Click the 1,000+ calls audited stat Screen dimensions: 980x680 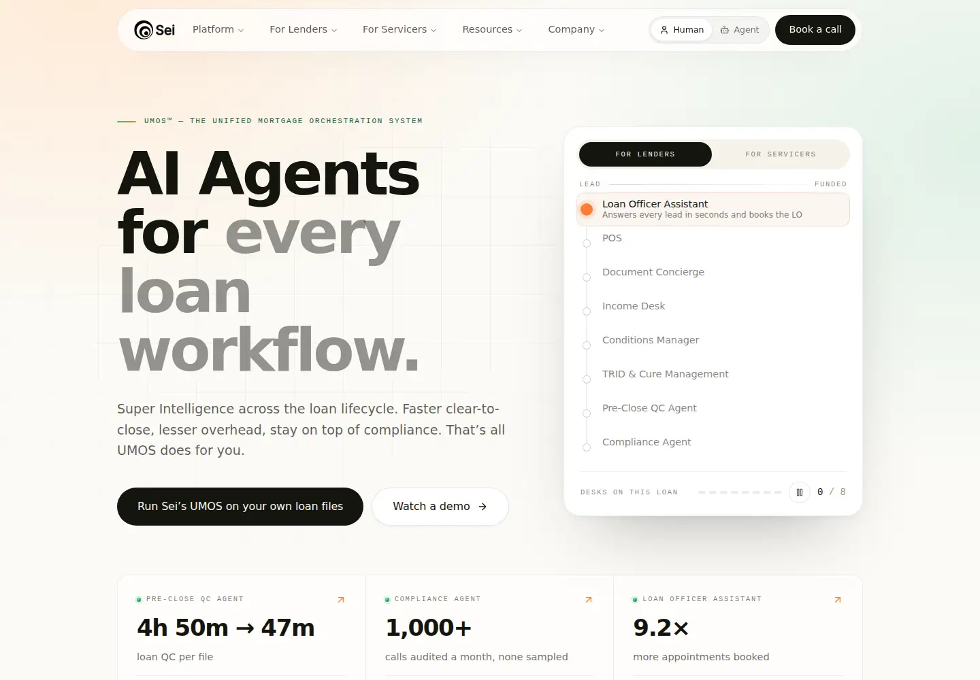pos(429,628)
